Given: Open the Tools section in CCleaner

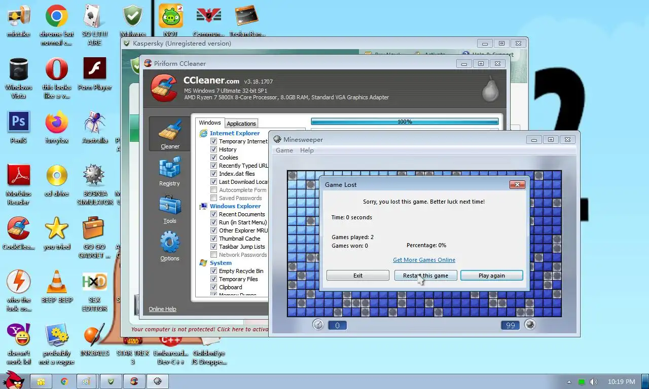Looking at the screenshot, I should (170, 209).
